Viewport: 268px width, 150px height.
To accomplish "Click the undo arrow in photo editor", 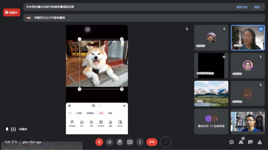I will [x=93, y=106].
